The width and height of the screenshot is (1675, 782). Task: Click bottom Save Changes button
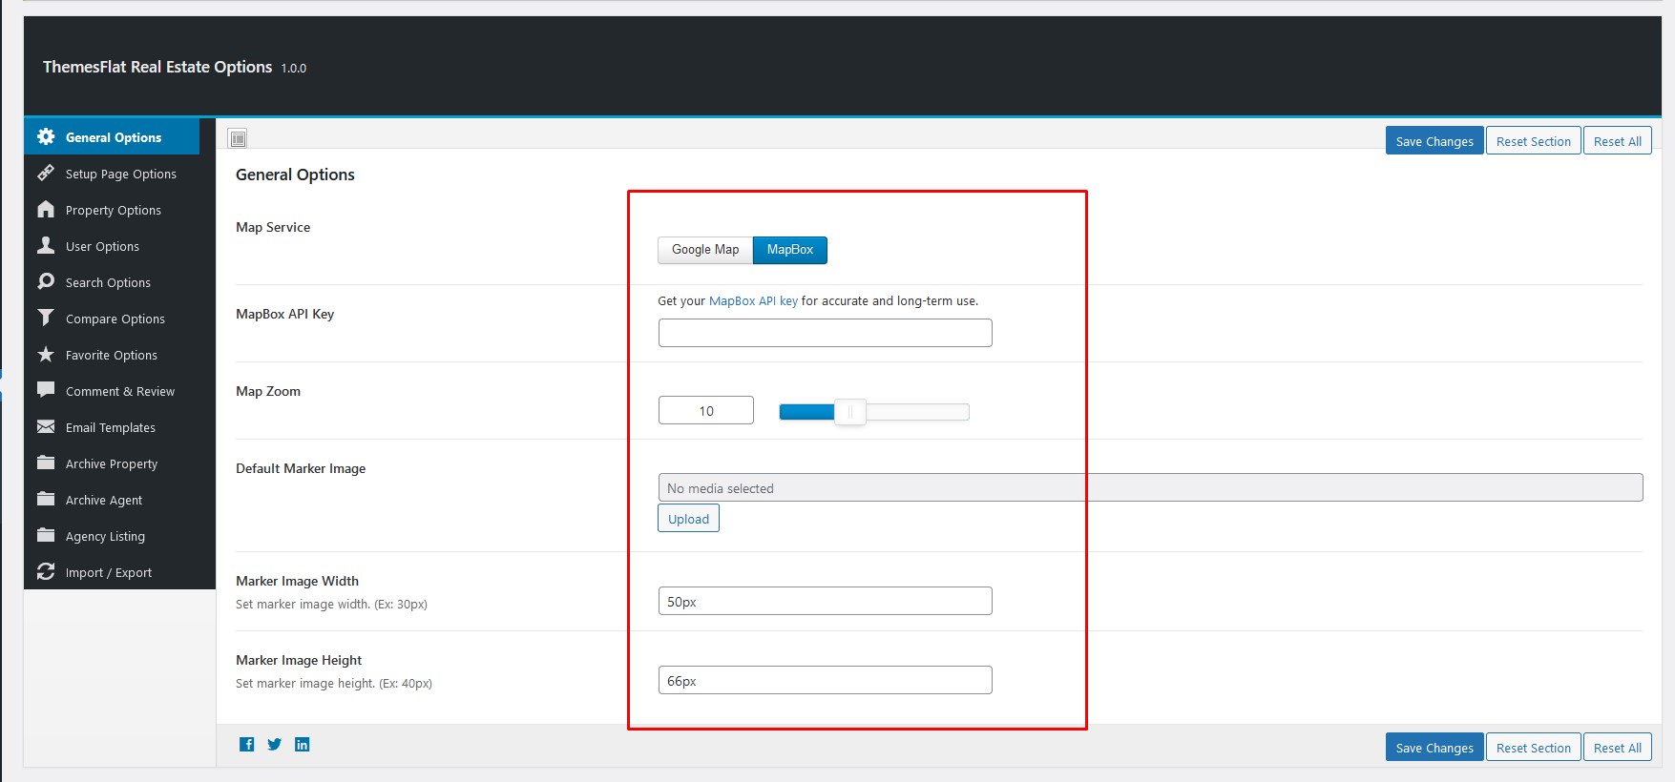[x=1434, y=748]
